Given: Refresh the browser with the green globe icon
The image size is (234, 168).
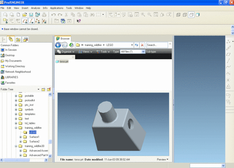Looking at the screenshot, I should click(x=71, y=45).
